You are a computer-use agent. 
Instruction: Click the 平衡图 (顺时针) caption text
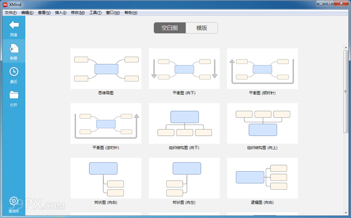(x=262, y=93)
